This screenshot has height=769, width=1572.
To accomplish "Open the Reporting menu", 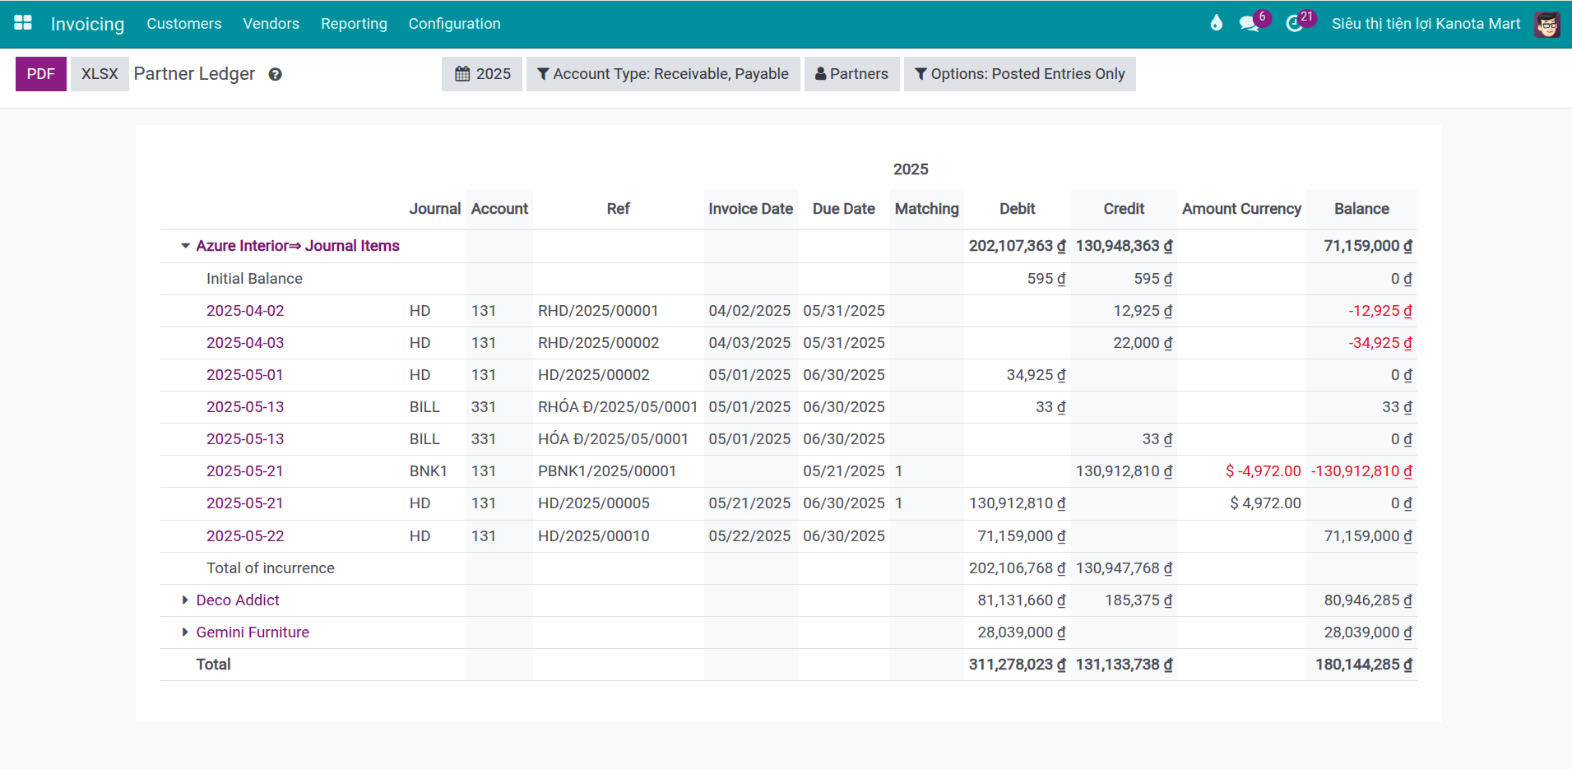I will coord(354,24).
